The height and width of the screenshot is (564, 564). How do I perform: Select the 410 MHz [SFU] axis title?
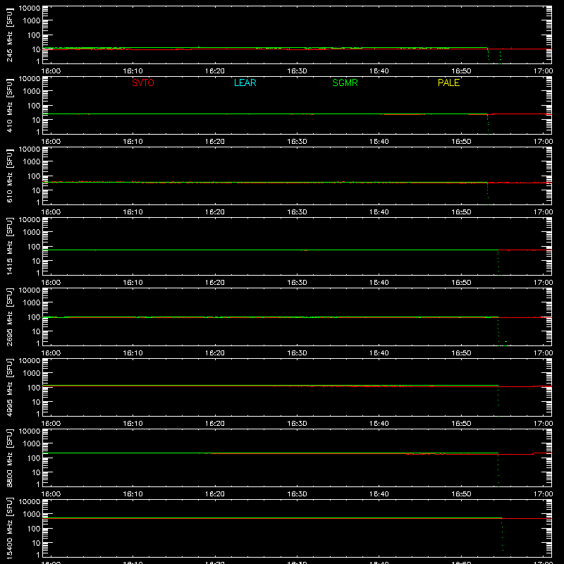[10, 105]
